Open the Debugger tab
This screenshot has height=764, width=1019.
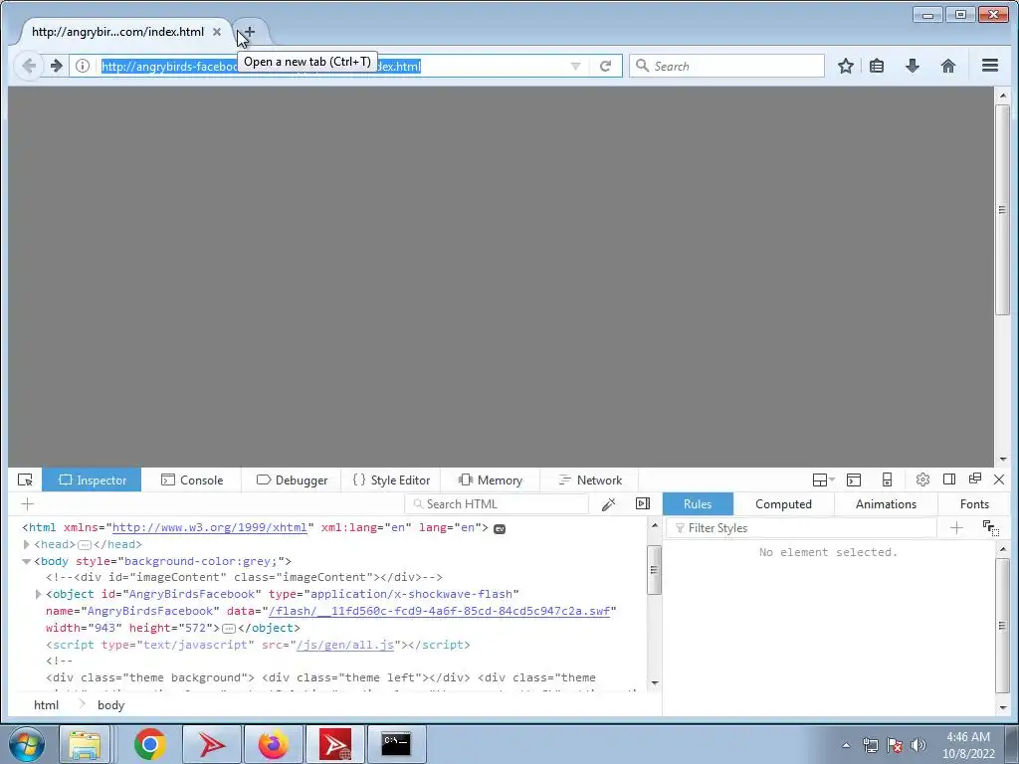(292, 480)
